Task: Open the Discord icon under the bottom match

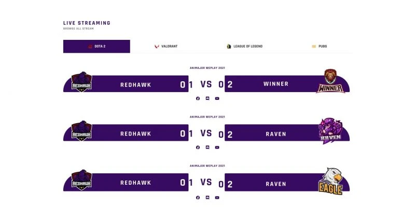Action: pyautogui.click(x=208, y=197)
